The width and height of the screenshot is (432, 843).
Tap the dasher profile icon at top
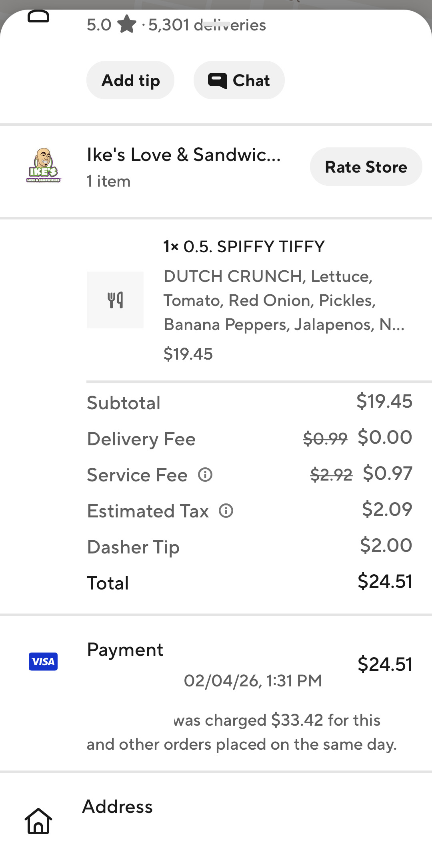[38, 17]
